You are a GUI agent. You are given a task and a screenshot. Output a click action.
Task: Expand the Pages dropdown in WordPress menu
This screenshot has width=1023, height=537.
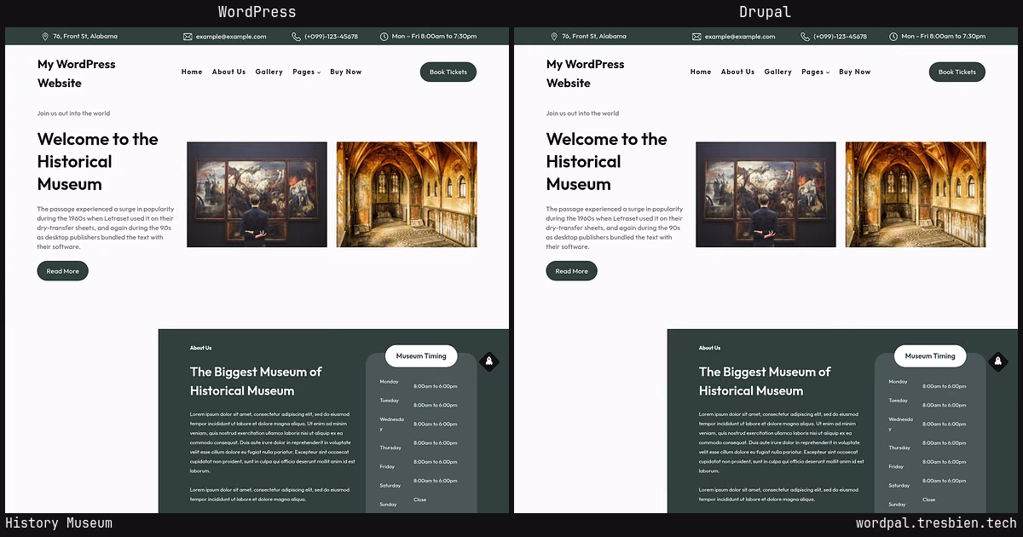click(x=306, y=72)
